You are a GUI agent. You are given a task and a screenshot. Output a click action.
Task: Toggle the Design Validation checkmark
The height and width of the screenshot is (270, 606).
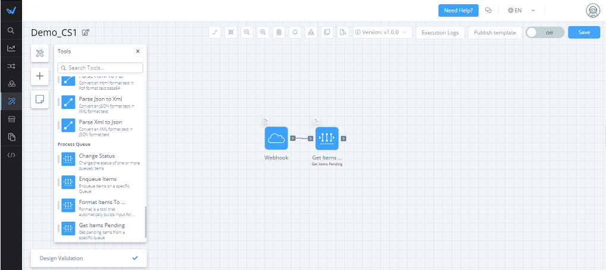[135, 258]
